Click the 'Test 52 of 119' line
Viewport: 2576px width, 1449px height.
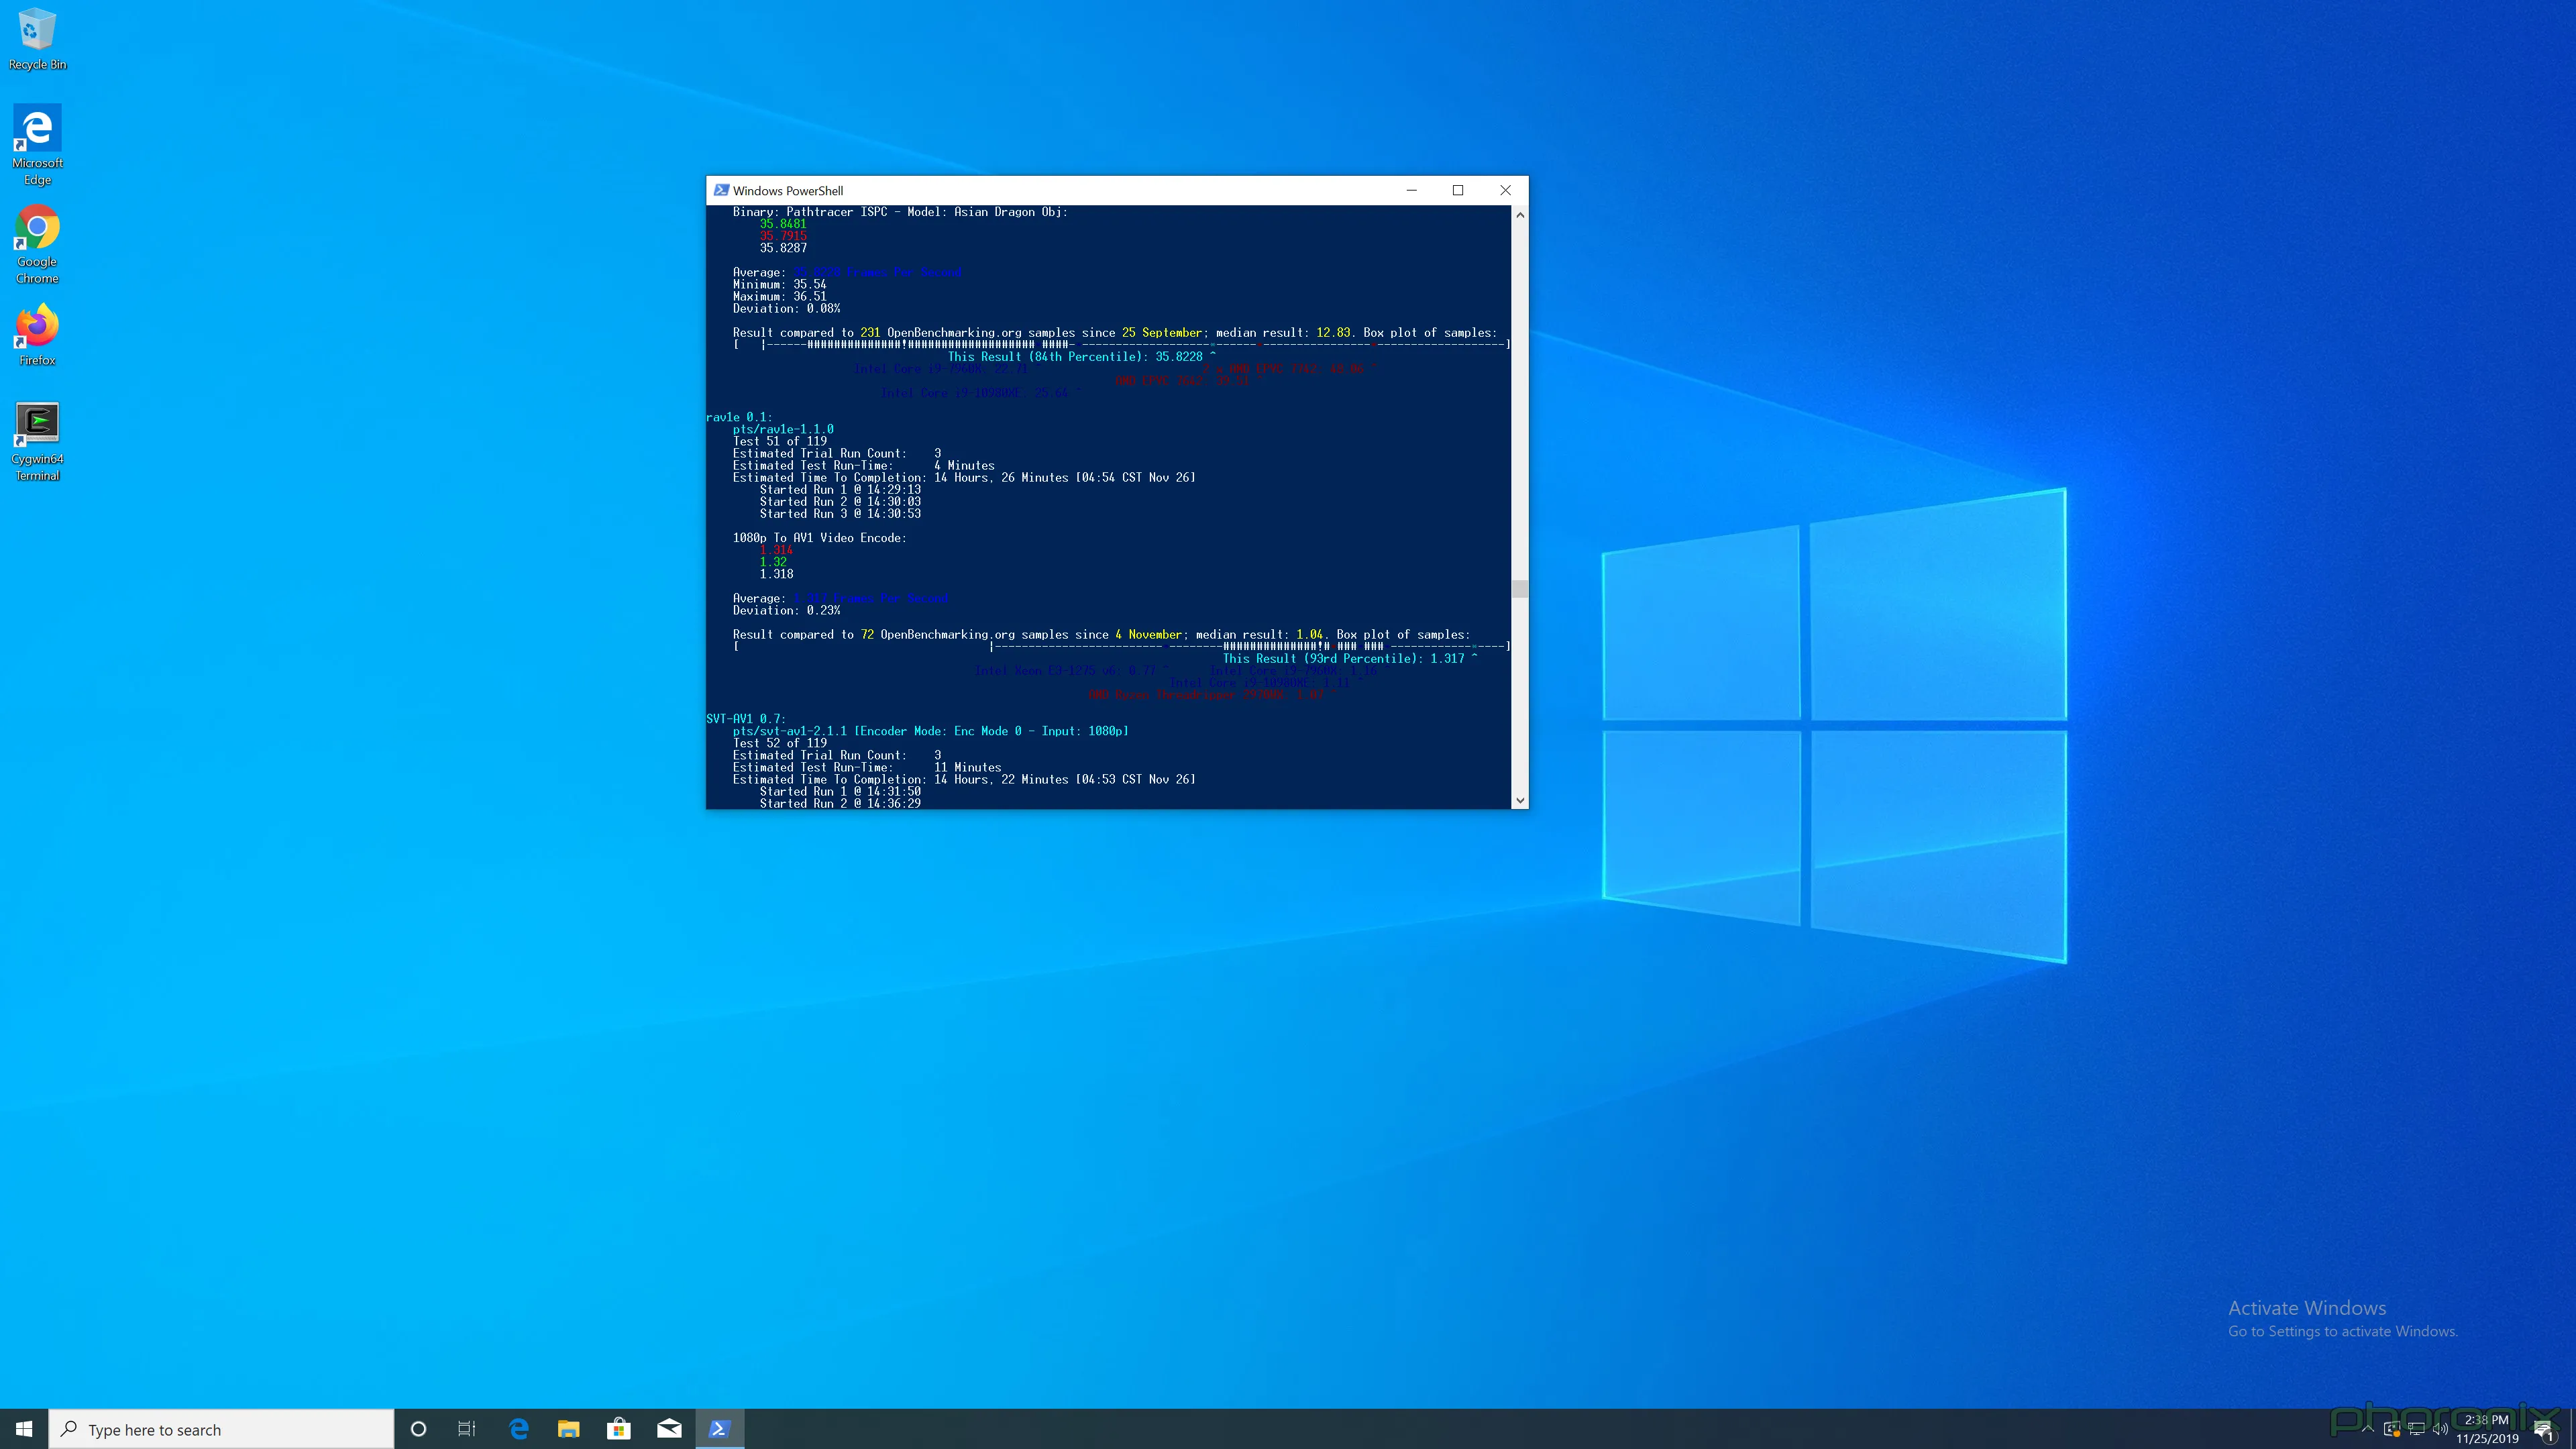coord(780,743)
